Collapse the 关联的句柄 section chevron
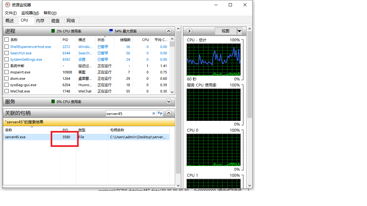The width and height of the screenshot is (367, 206). [x=169, y=113]
